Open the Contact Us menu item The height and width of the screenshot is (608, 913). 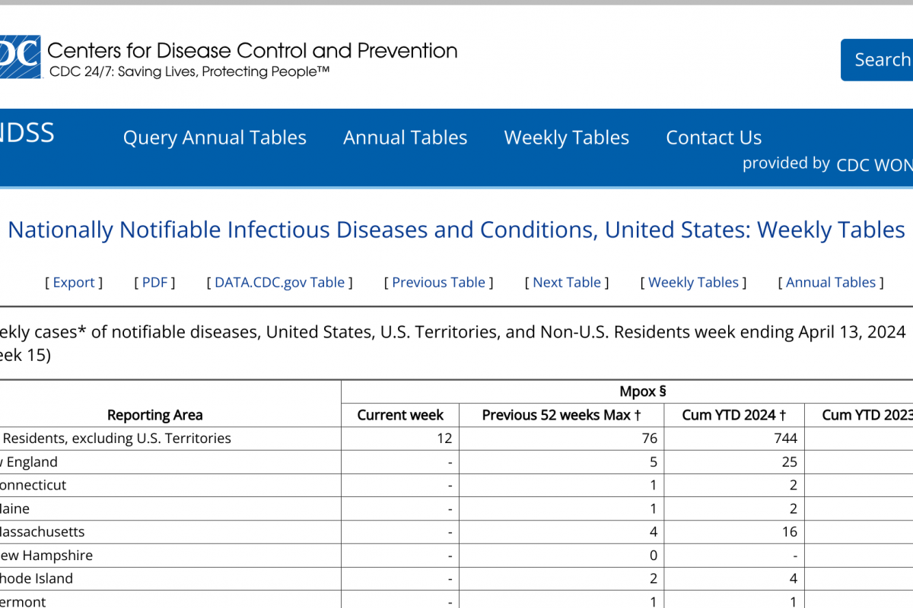pyautogui.click(x=714, y=138)
